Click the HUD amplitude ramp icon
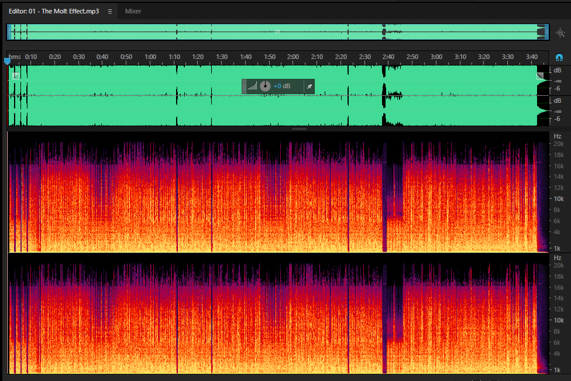Screen dimensions: 571x381 click(252, 86)
